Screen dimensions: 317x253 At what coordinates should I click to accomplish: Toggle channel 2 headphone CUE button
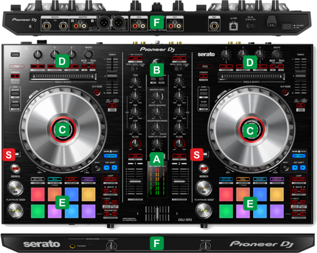coord(179,156)
